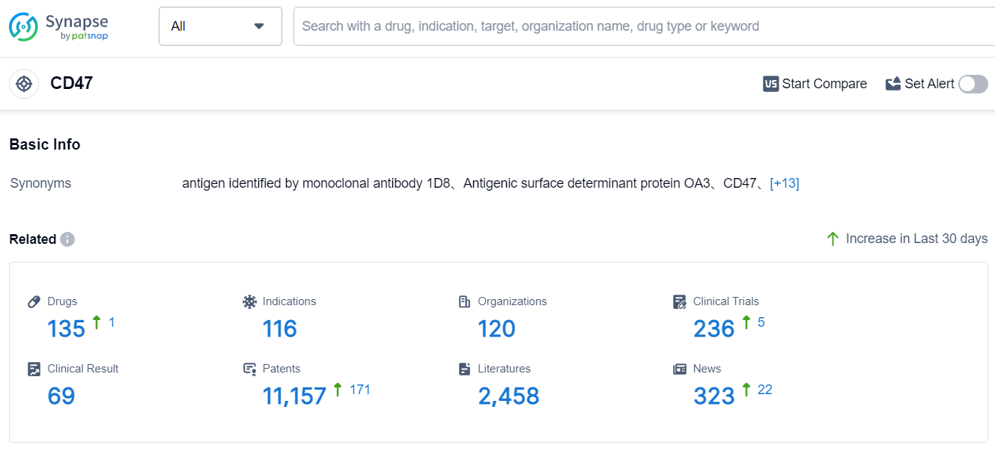This screenshot has width=995, height=451.
Task: Click the Drugs pill icon
Action: 34,301
